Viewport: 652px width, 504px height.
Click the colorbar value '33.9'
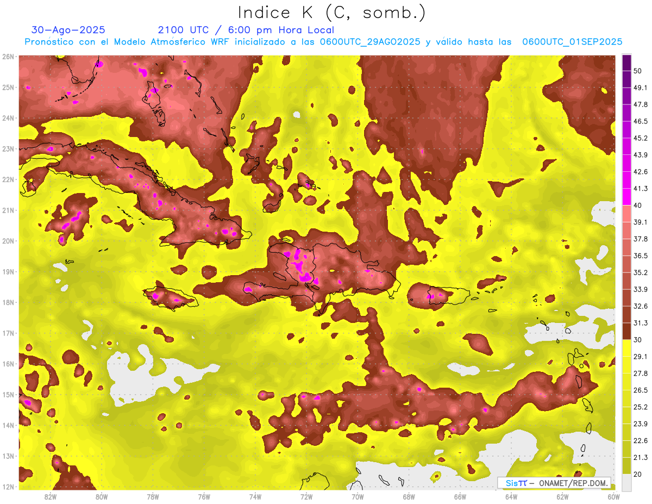click(x=641, y=289)
